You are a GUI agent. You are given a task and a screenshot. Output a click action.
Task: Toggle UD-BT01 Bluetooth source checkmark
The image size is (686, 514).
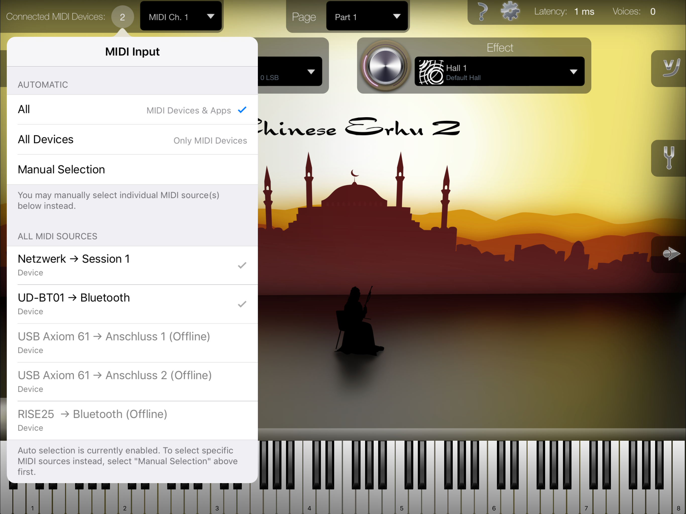click(242, 304)
